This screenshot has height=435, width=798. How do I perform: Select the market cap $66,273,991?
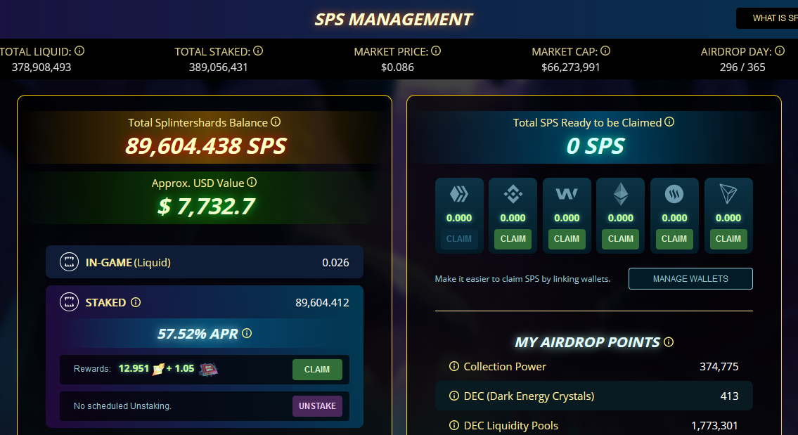570,67
